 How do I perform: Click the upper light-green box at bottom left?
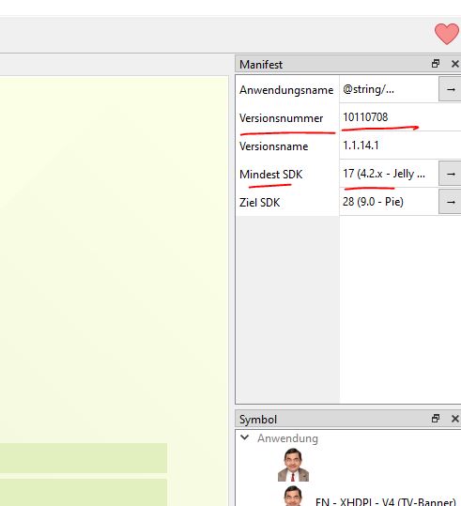(84, 458)
